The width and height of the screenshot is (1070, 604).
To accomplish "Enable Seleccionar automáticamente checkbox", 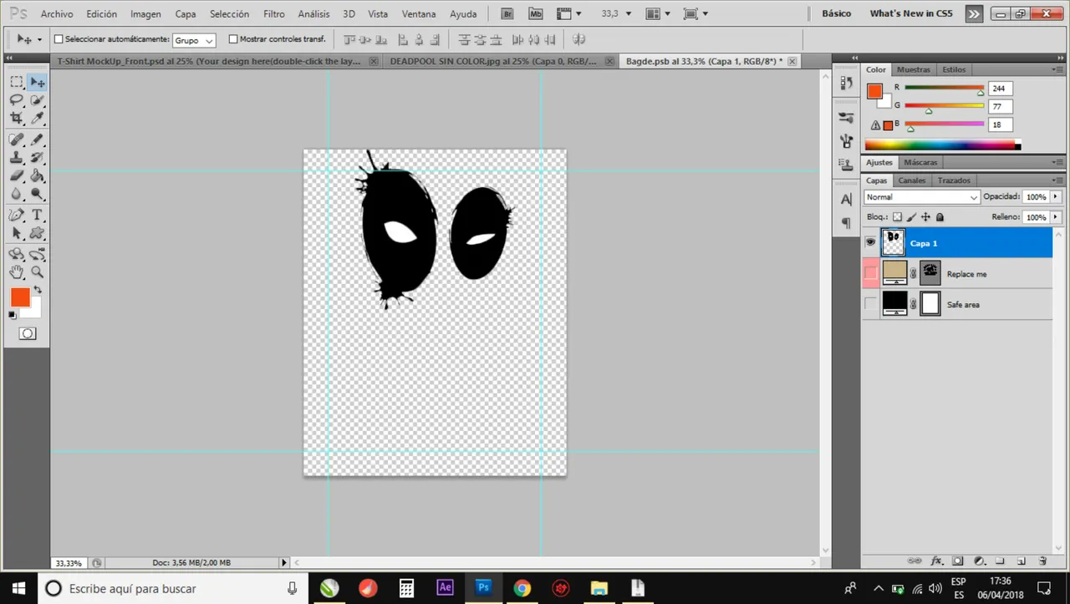I will point(59,39).
